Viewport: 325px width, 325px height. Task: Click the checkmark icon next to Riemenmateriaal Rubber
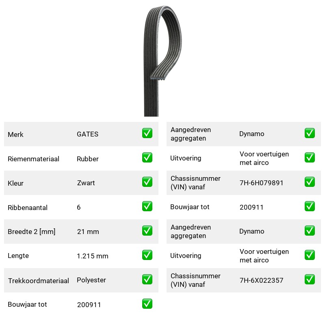147,158
